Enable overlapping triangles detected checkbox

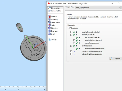[x=71, y=51]
